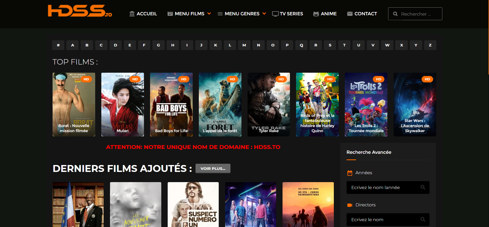Open L'appel de la forêt poster

(x=220, y=105)
